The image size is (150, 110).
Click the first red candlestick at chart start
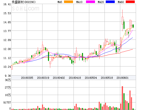click(x=12, y=67)
